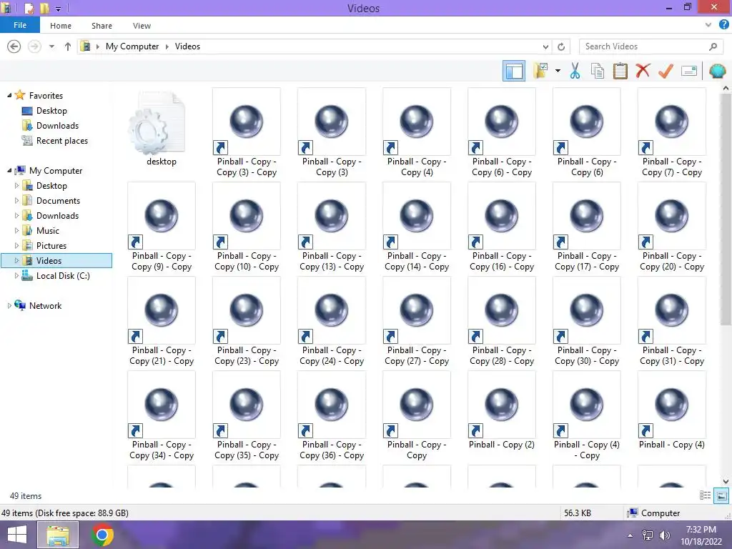The height and width of the screenshot is (549, 732).
Task: Expand the Pictures tree node
Action: point(17,245)
